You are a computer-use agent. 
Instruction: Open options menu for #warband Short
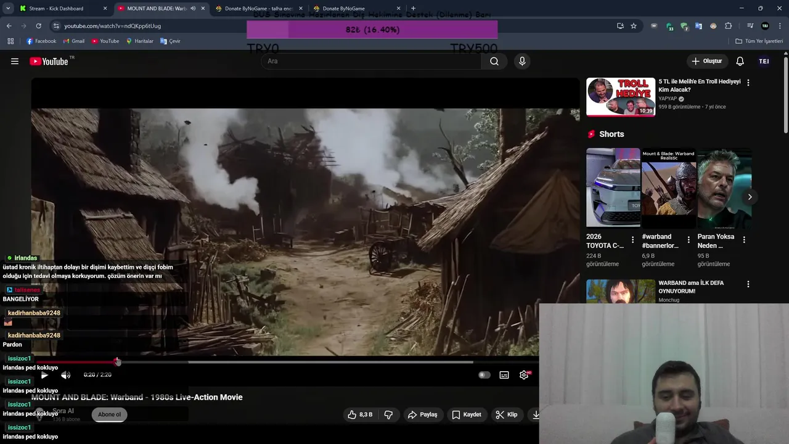click(x=689, y=239)
